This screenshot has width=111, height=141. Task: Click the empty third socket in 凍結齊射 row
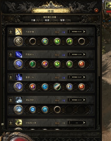pyautogui.click(x=57, y=109)
